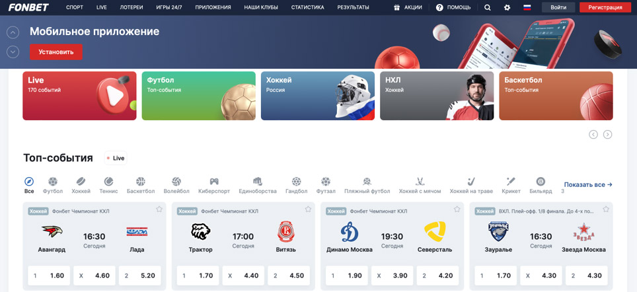
Task: Open the Статистика menu item
Action: click(x=307, y=7)
